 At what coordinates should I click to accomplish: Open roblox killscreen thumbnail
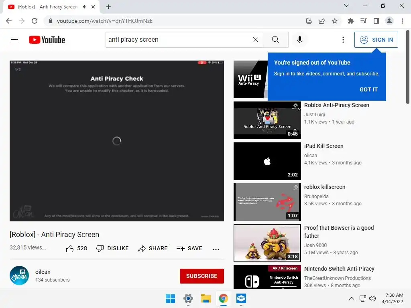(x=267, y=202)
